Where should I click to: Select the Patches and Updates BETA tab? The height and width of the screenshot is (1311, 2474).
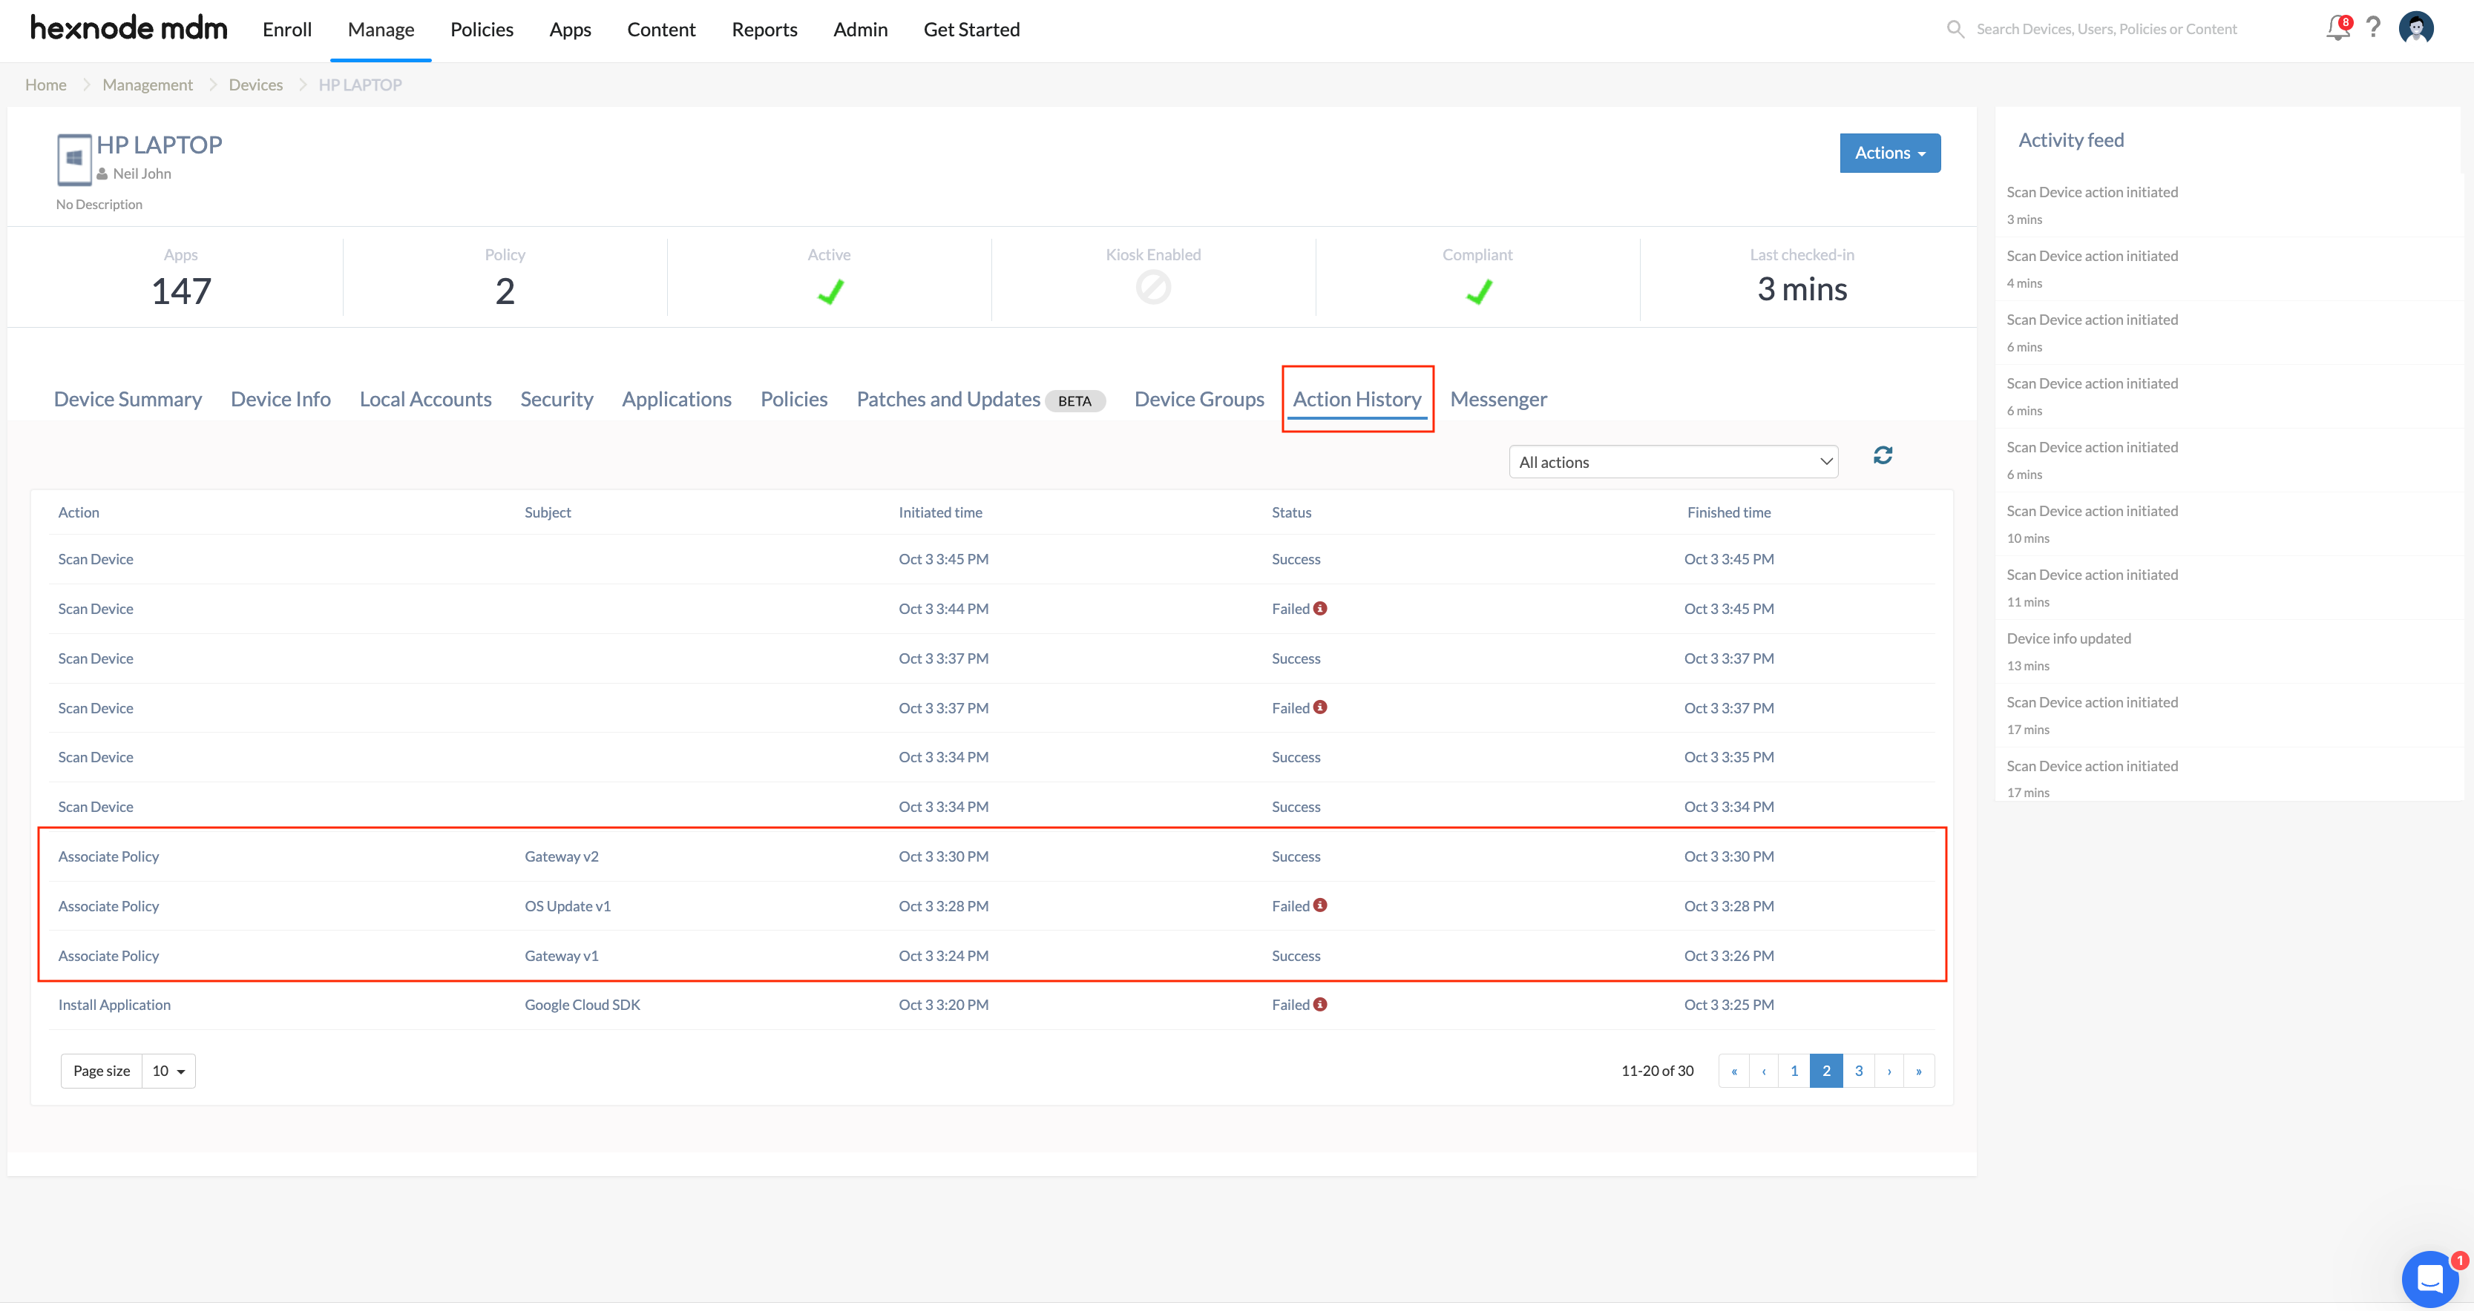pos(980,399)
